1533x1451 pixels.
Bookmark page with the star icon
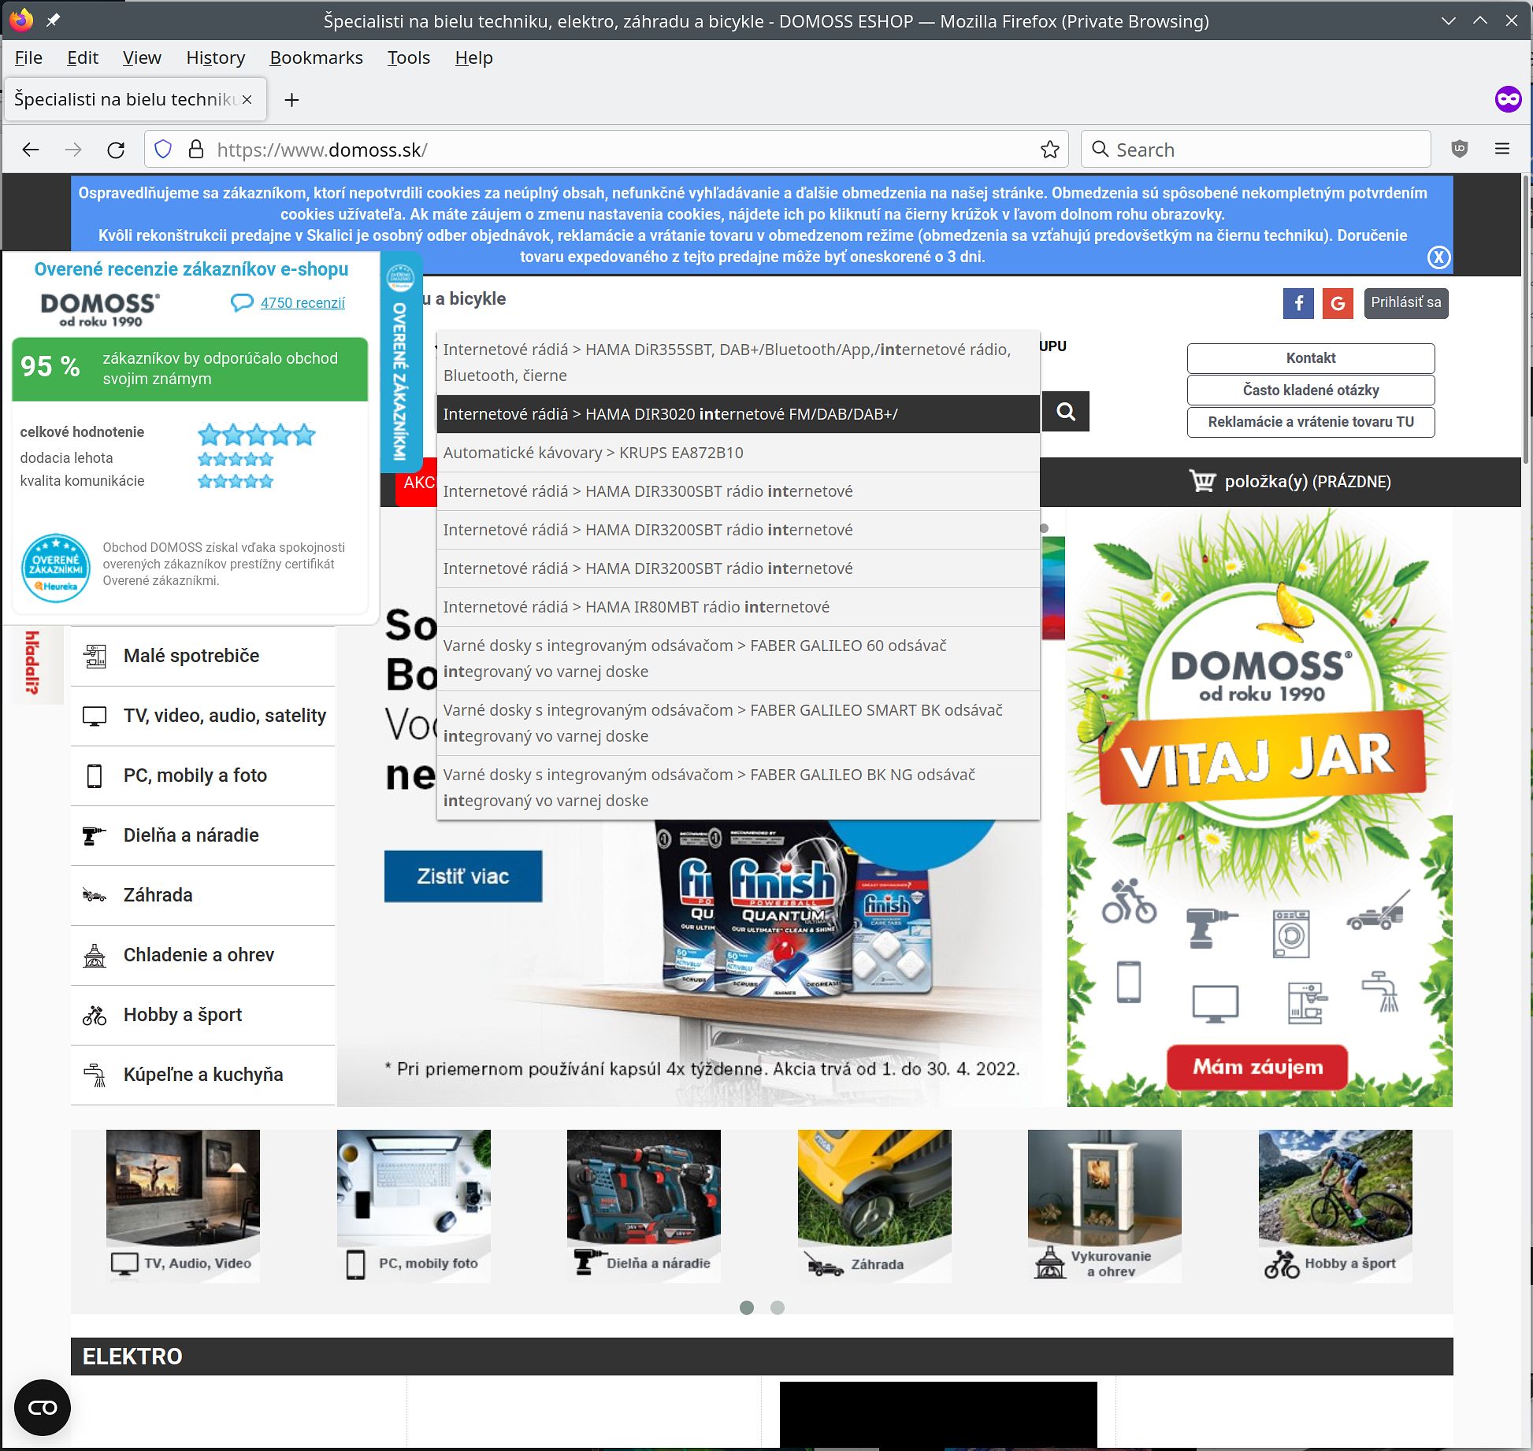coord(1049,150)
